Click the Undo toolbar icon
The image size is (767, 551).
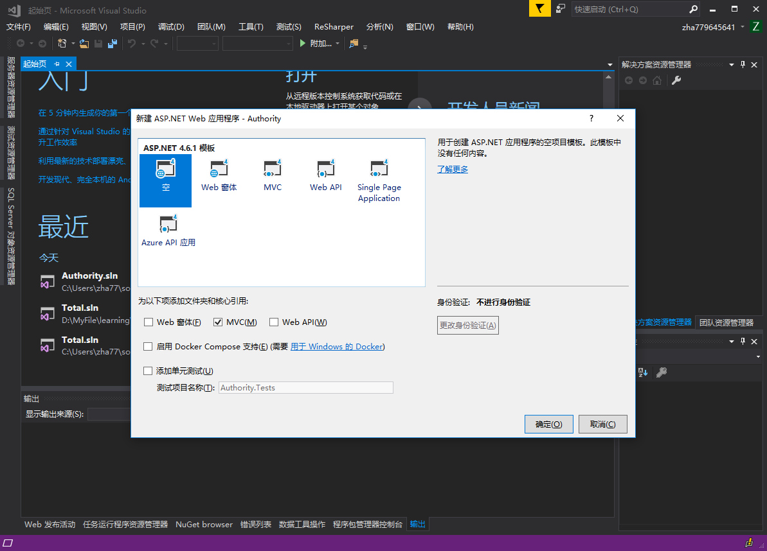click(132, 44)
